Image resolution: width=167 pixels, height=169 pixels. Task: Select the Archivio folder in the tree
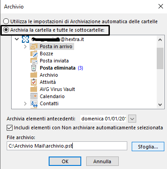pos(49,75)
